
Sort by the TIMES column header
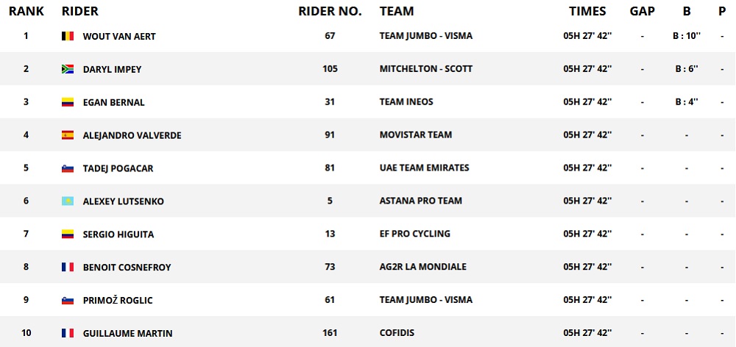[x=587, y=12]
